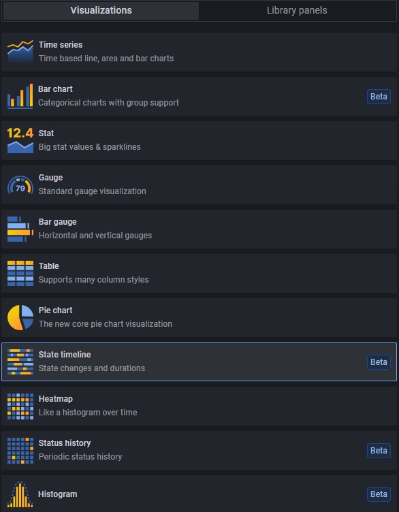Click the Beta badge on State timeline
Screen dimensions: 399x512
pos(379,362)
